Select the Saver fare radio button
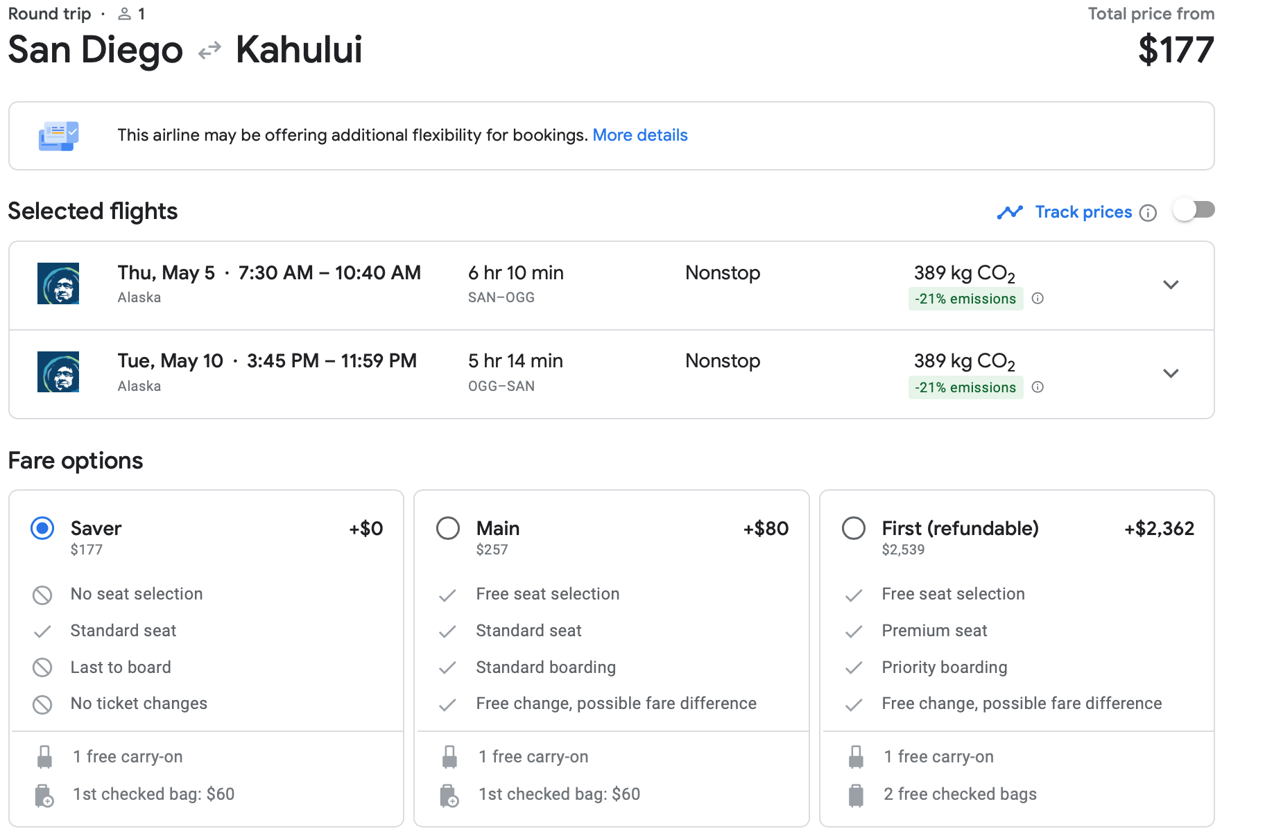 click(42, 528)
